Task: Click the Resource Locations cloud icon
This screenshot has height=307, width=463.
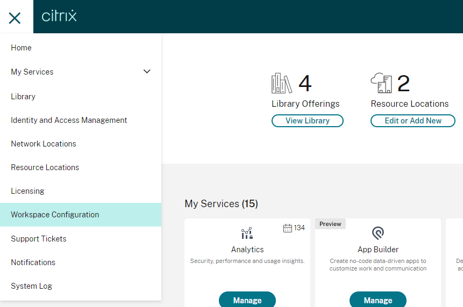Action: click(x=381, y=84)
